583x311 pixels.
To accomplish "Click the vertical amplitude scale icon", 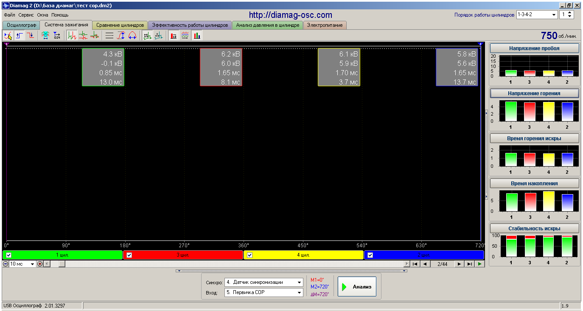I will click(121, 36).
